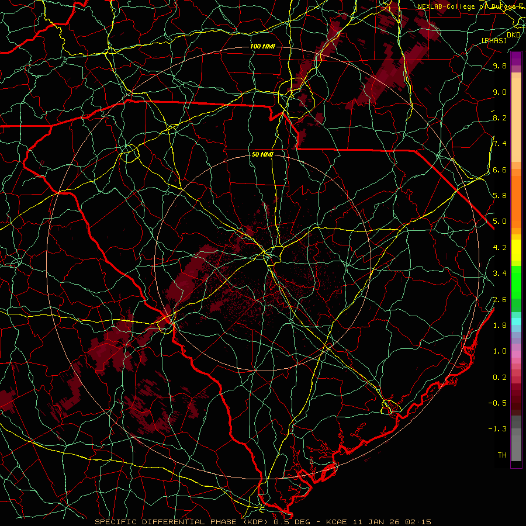
Task: Select the pink swatch on the color scale
Action: point(516,354)
